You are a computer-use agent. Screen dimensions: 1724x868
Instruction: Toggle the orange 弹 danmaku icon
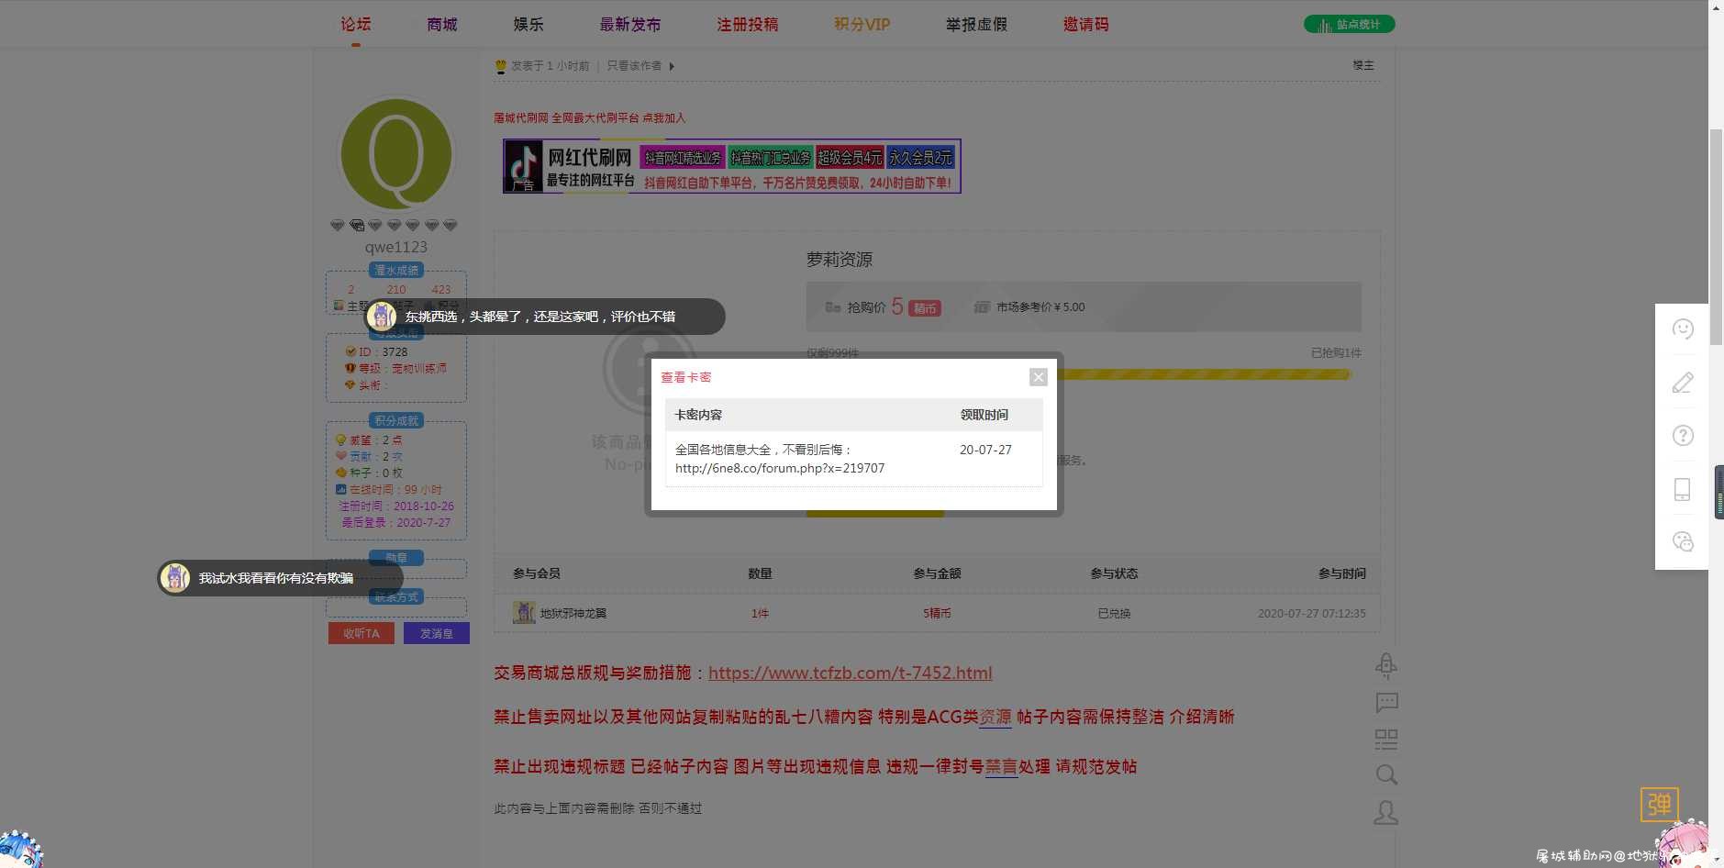click(1659, 805)
